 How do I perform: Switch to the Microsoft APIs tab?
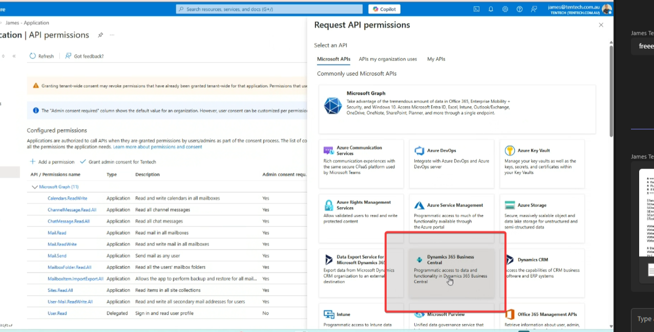(333, 59)
